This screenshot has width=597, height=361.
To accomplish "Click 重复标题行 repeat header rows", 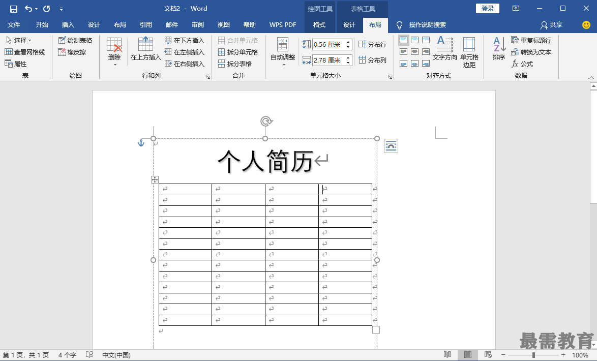I will pos(531,40).
